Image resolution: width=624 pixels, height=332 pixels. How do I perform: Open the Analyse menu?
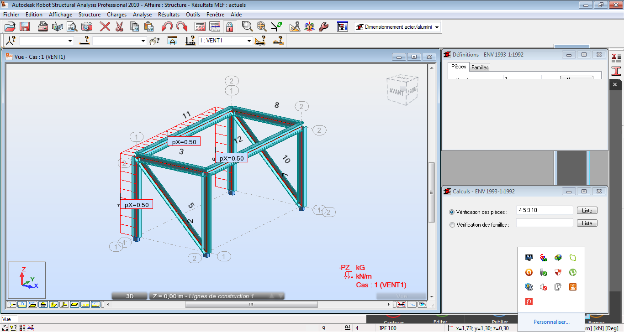[x=143, y=15]
